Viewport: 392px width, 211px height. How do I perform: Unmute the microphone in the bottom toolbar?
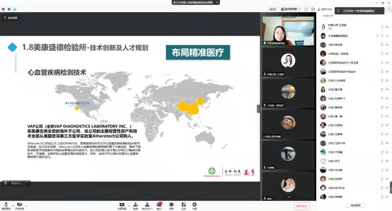click(6, 206)
